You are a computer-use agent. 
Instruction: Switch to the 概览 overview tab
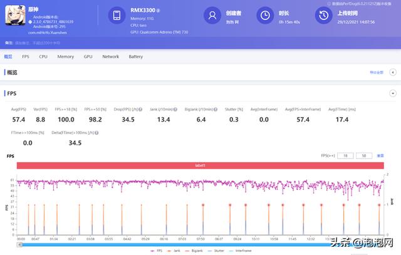point(8,56)
